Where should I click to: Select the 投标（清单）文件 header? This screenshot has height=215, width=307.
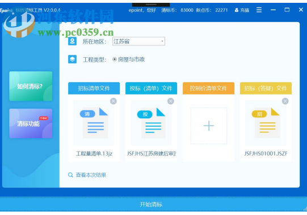point(151,88)
